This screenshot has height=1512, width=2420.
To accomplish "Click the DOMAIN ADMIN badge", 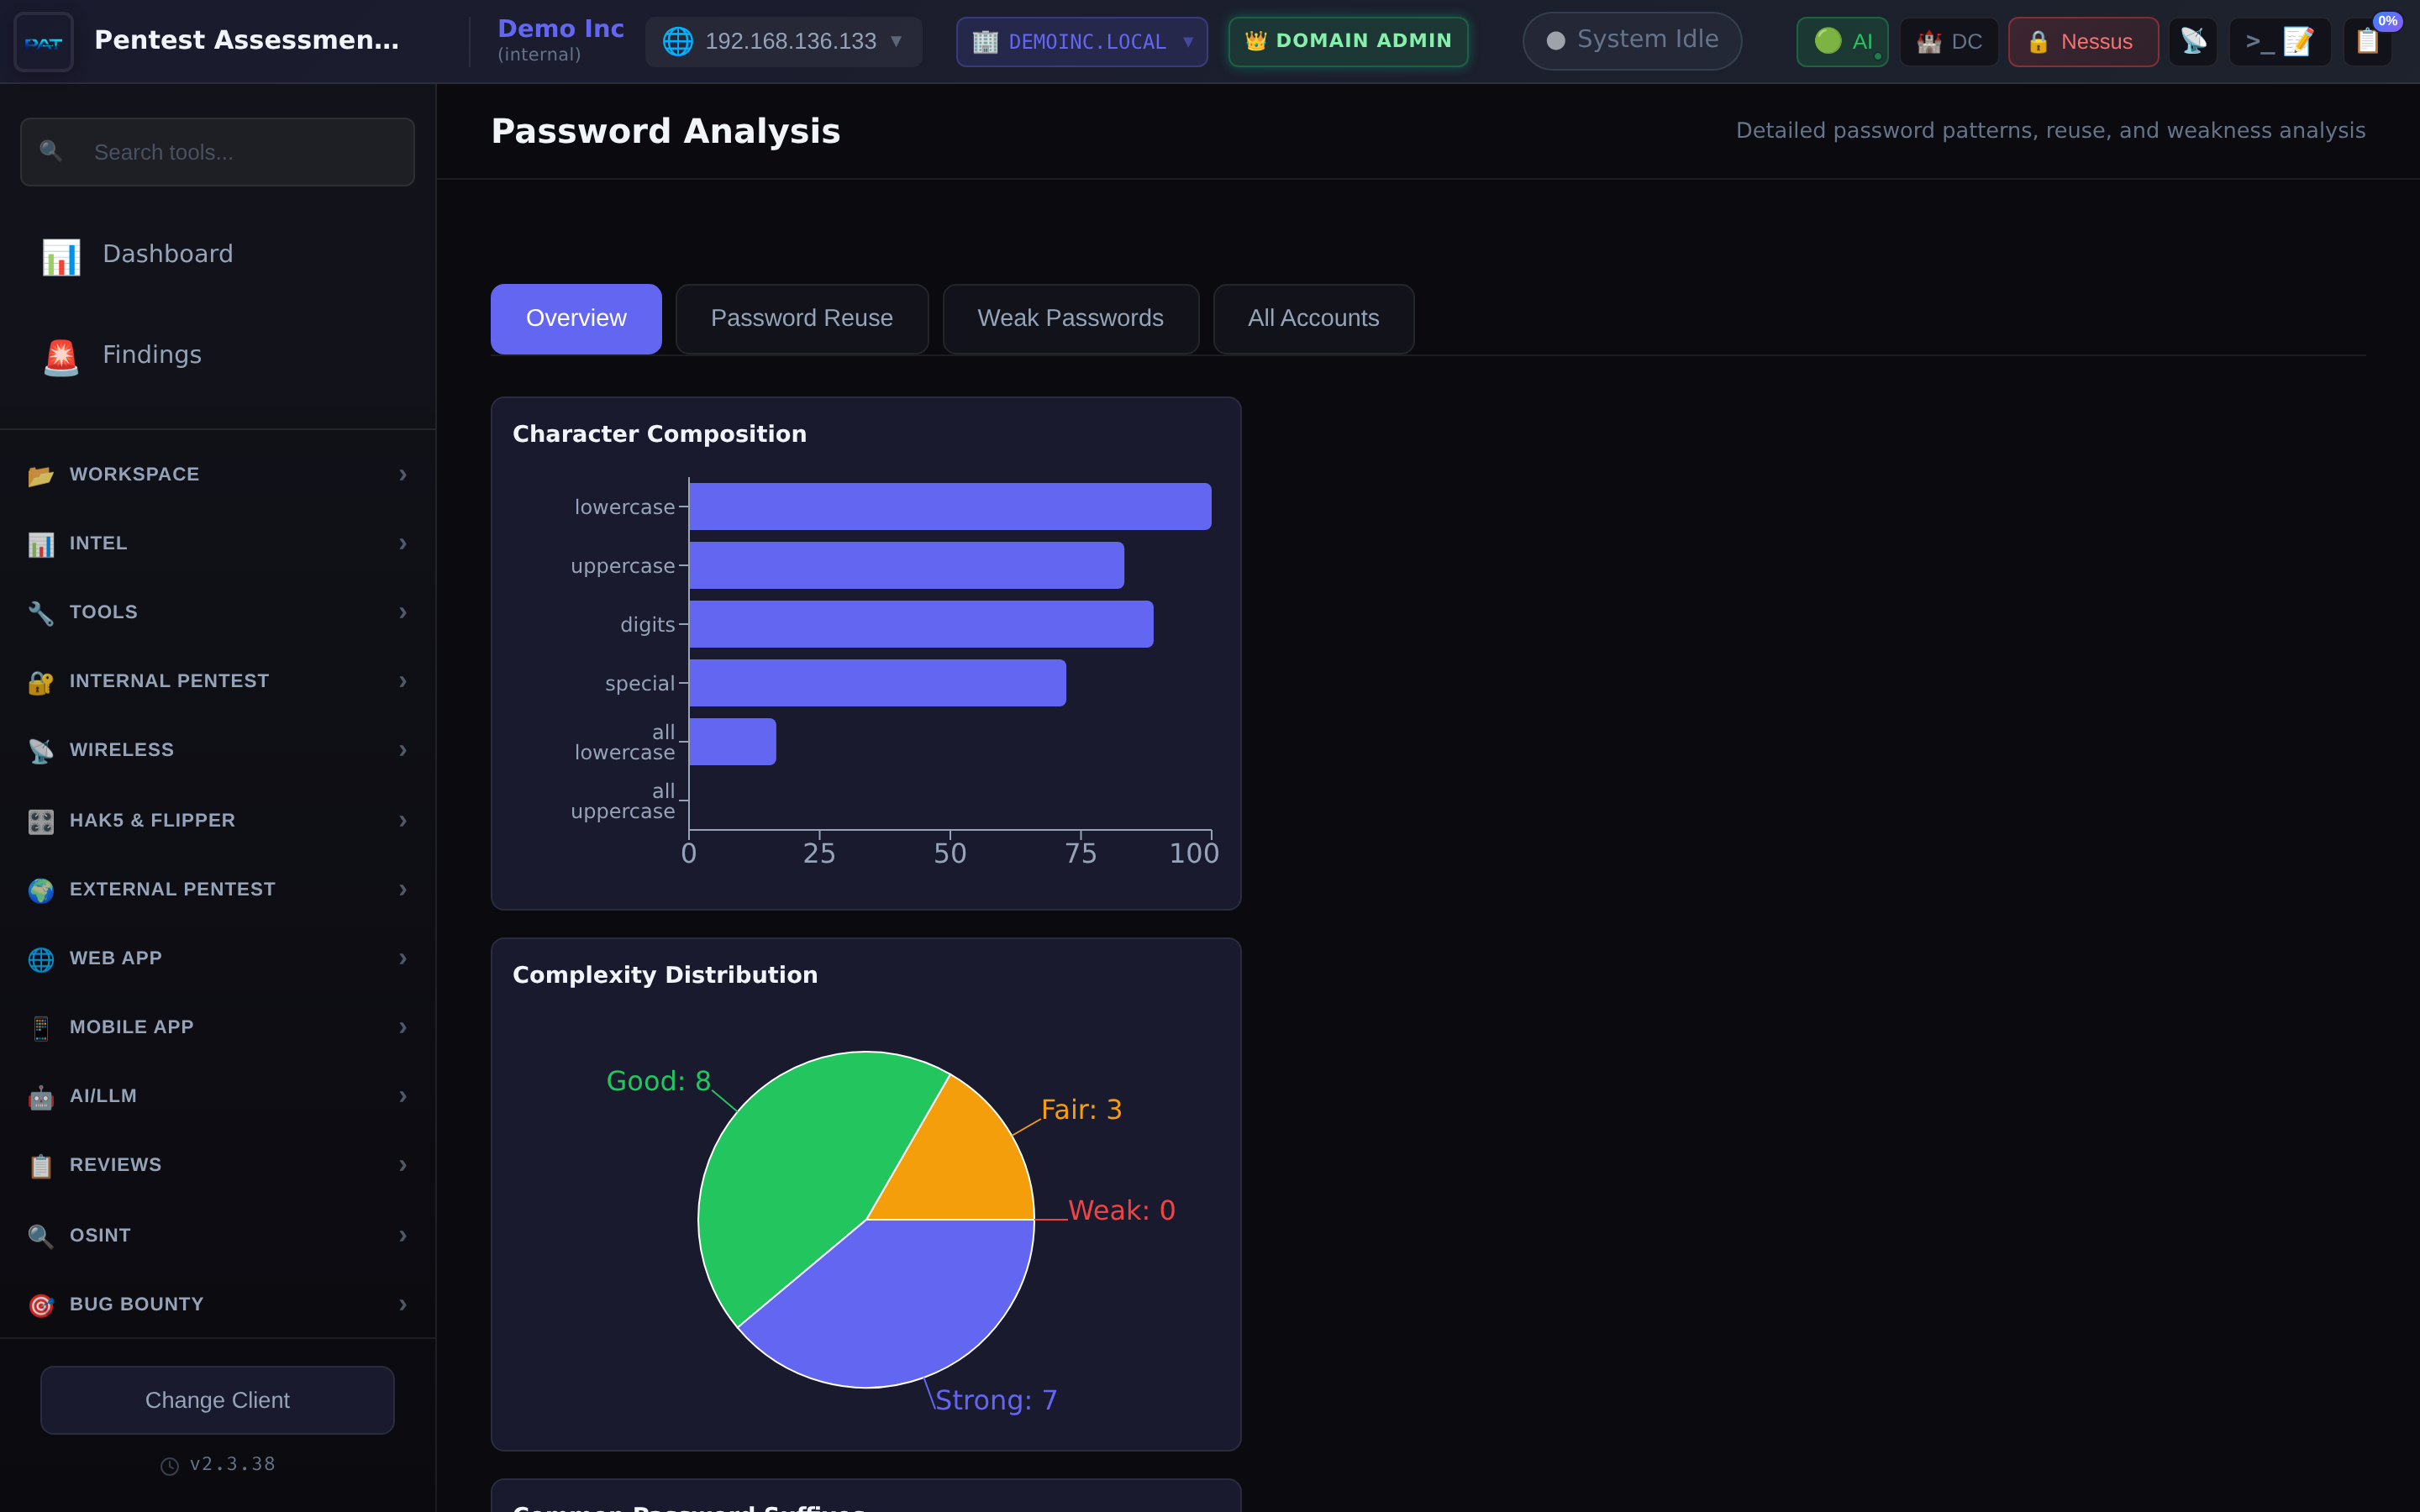I will [x=1347, y=41].
